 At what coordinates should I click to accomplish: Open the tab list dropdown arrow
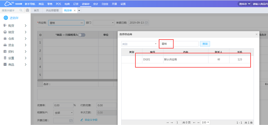coord(79,11)
